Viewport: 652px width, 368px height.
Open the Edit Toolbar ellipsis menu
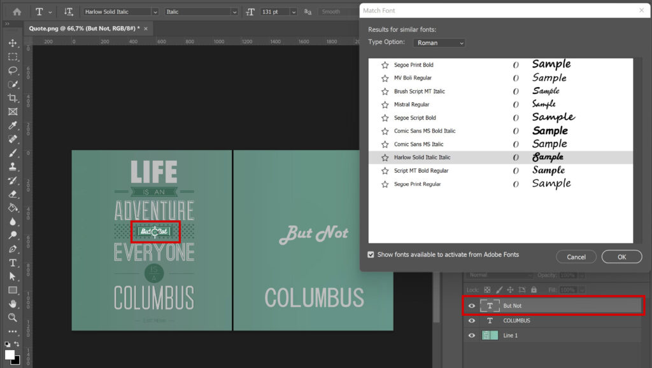coord(13,331)
